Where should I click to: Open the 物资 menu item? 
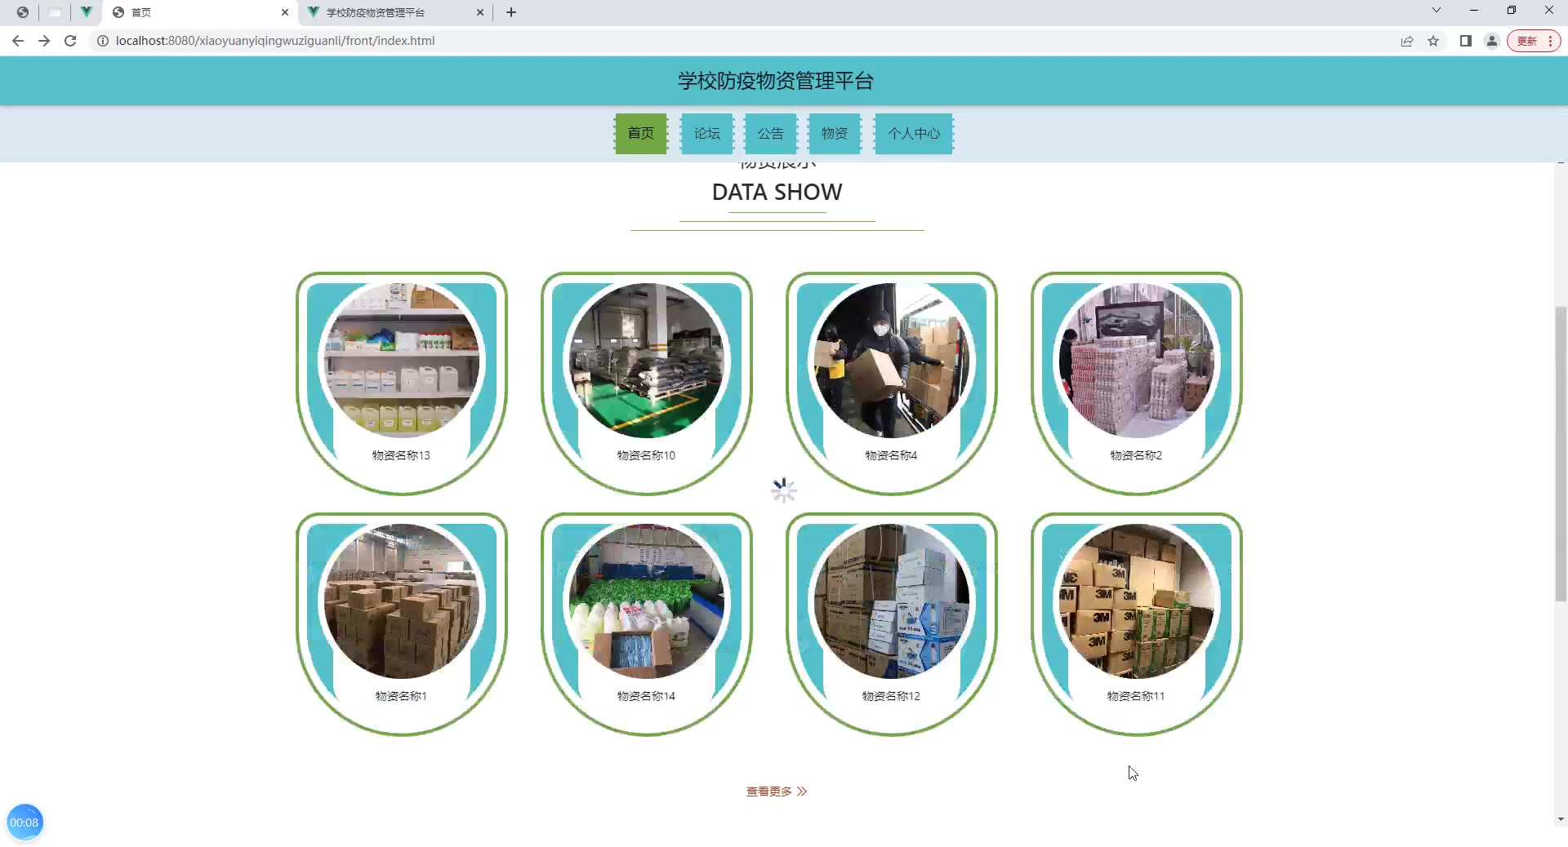click(x=835, y=134)
